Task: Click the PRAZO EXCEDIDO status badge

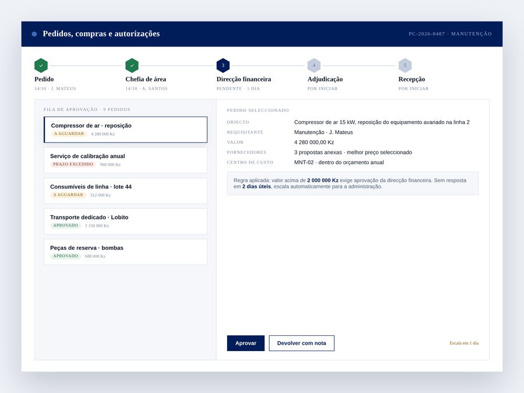Action: click(73, 164)
